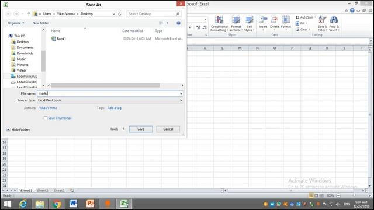Hide Folders in the dialog
The image size is (374, 210).
click(18, 129)
